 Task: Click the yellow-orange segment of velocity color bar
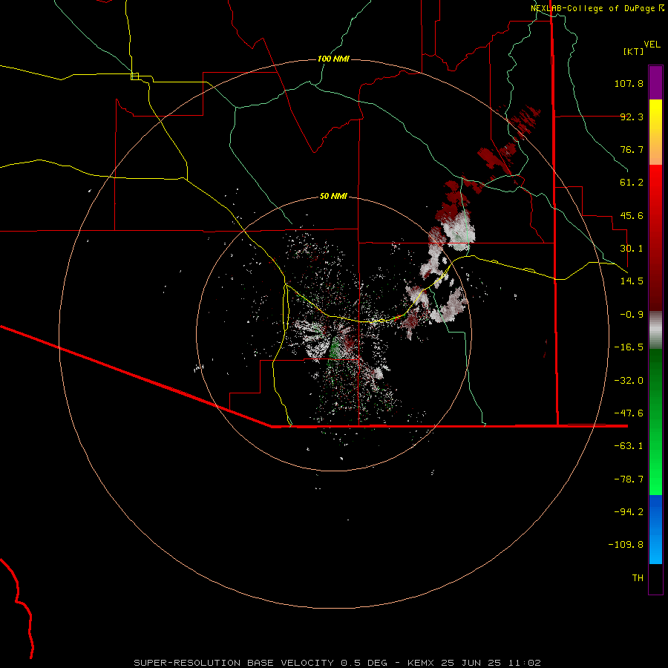click(655, 132)
